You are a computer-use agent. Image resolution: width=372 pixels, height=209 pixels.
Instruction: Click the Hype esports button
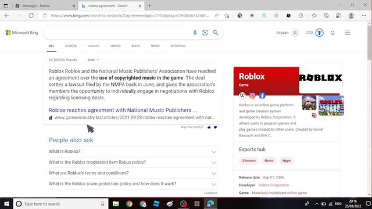tap(287, 160)
